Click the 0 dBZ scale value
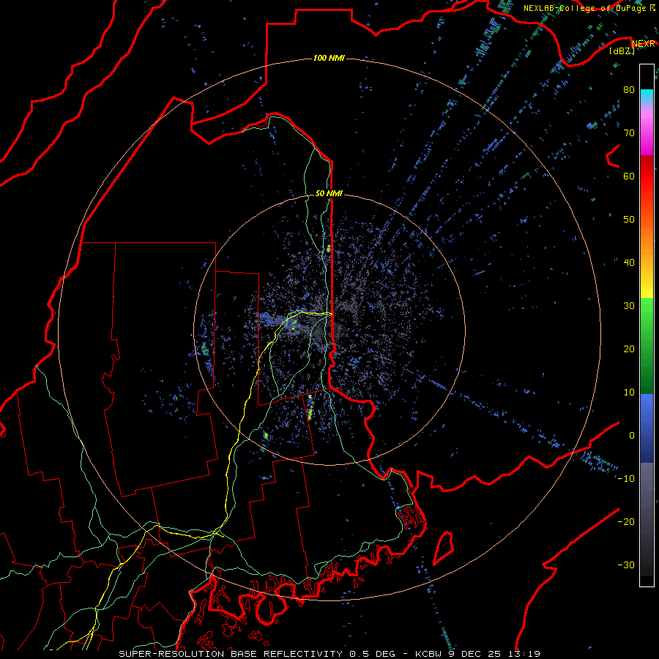This screenshot has height=659, width=659. (632, 436)
